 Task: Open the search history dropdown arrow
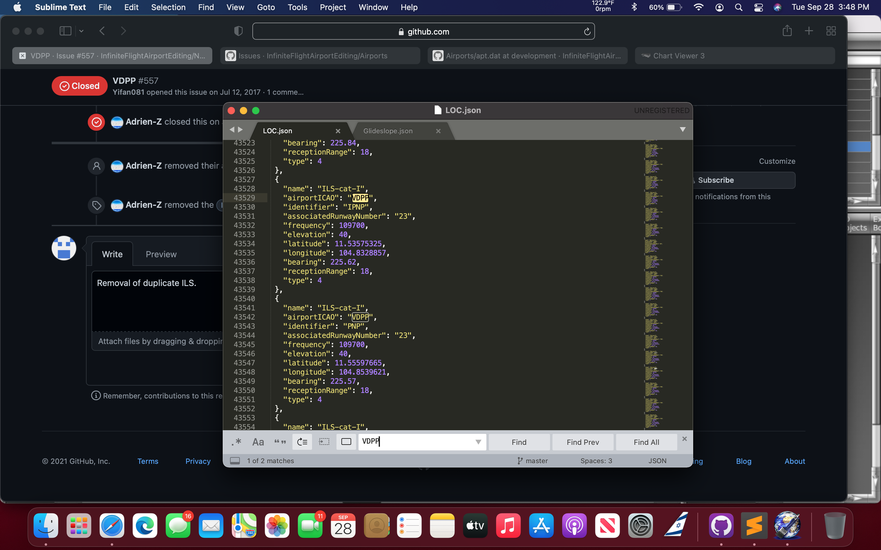point(478,442)
